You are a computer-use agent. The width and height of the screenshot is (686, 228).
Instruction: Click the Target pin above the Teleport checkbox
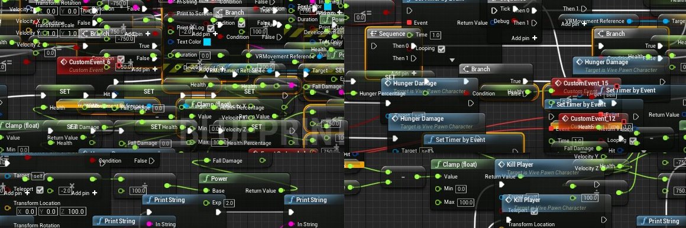[7, 176]
